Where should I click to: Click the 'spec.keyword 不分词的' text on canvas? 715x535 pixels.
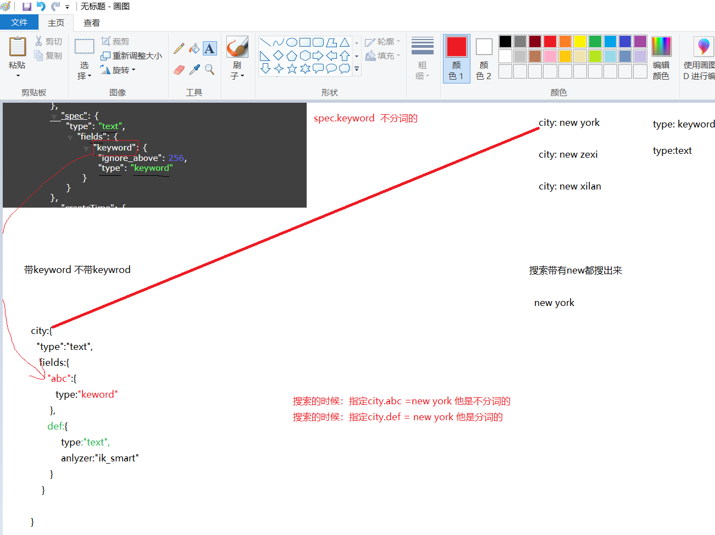coord(365,118)
